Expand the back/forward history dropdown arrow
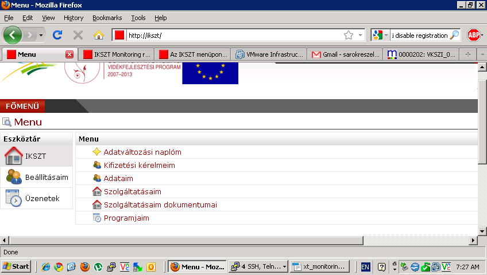 41,35
